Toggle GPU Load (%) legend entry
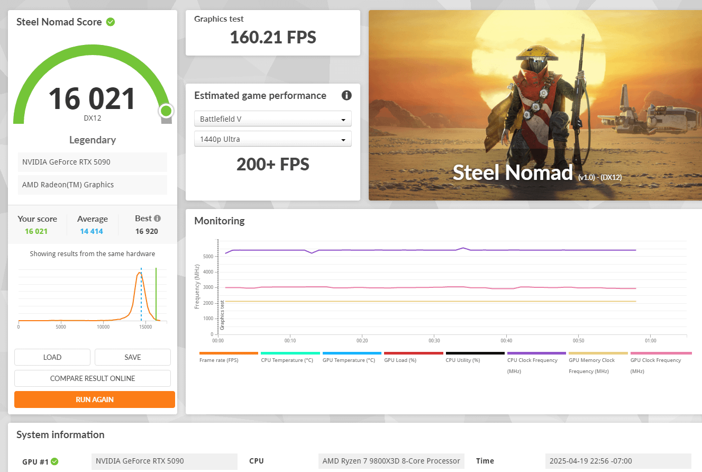Image resolution: width=702 pixels, height=472 pixels. point(414,353)
